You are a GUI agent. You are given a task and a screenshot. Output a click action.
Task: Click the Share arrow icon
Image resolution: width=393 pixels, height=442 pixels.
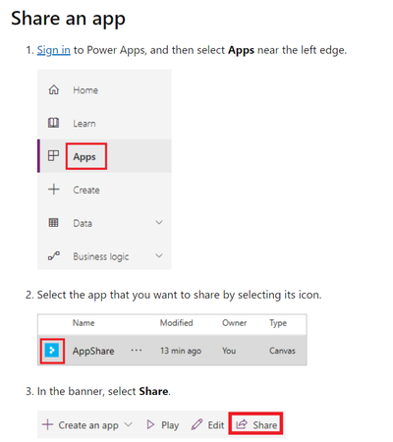[242, 424]
